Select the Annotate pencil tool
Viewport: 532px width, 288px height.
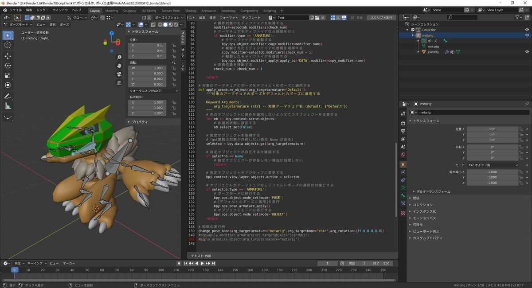tap(8, 97)
